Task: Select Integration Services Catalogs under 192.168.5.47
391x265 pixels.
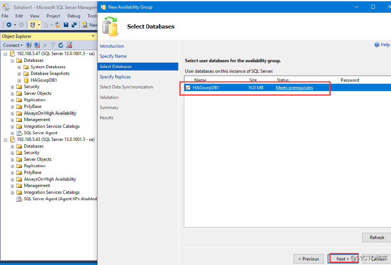Action: (52, 126)
